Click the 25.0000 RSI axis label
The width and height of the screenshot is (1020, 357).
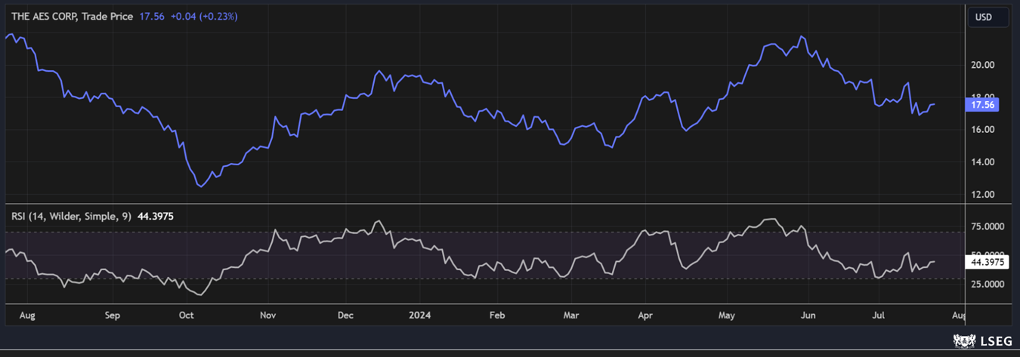click(x=988, y=284)
